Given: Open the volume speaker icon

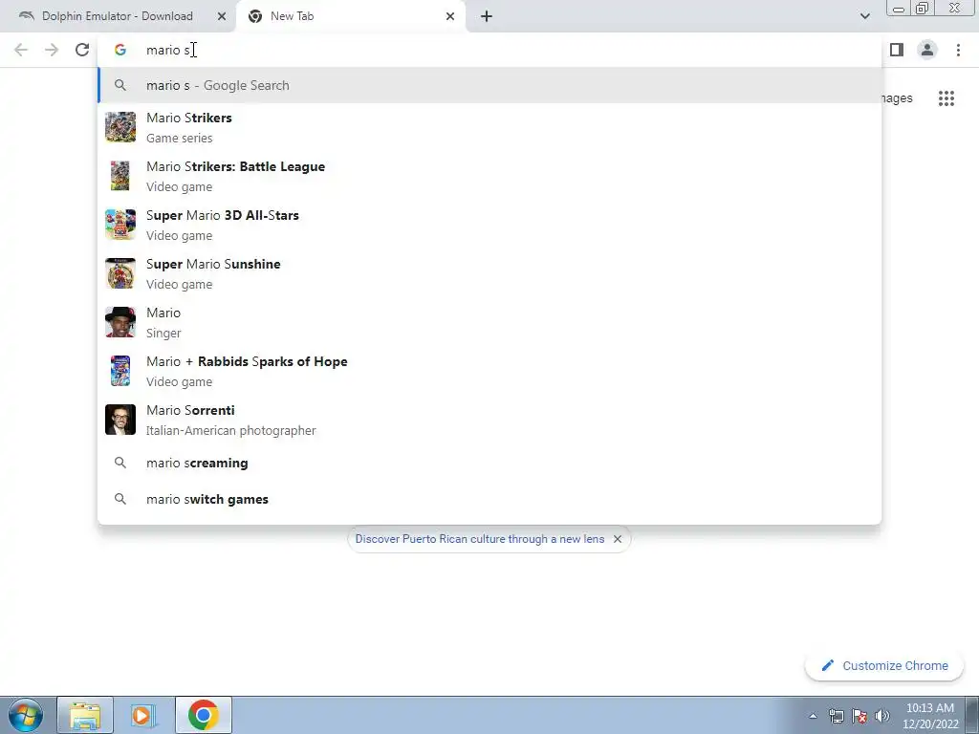Looking at the screenshot, I should 882,716.
